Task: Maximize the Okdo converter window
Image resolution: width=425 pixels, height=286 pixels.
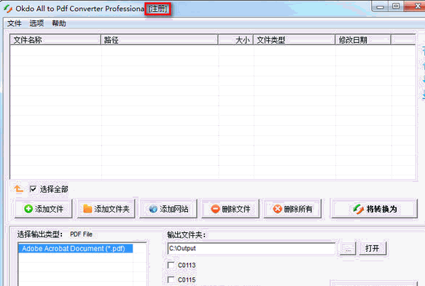Action: [x=396, y=7]
